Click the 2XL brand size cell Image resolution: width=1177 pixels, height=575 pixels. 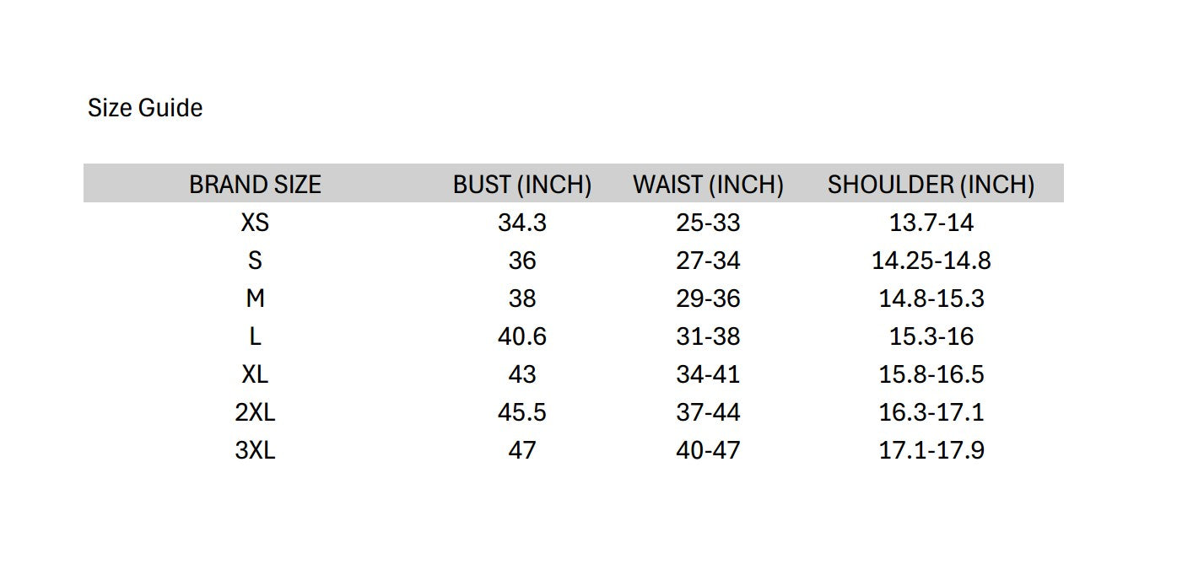(255, 412)
